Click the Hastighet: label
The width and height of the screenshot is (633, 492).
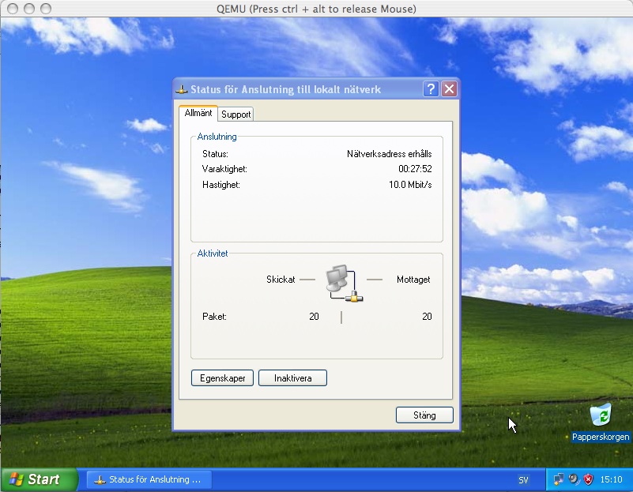220,185
